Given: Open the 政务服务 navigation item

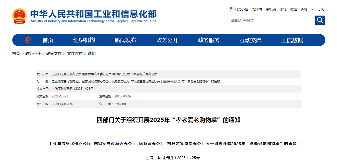Looking at the screenshot, I should (x=209, y=40).
